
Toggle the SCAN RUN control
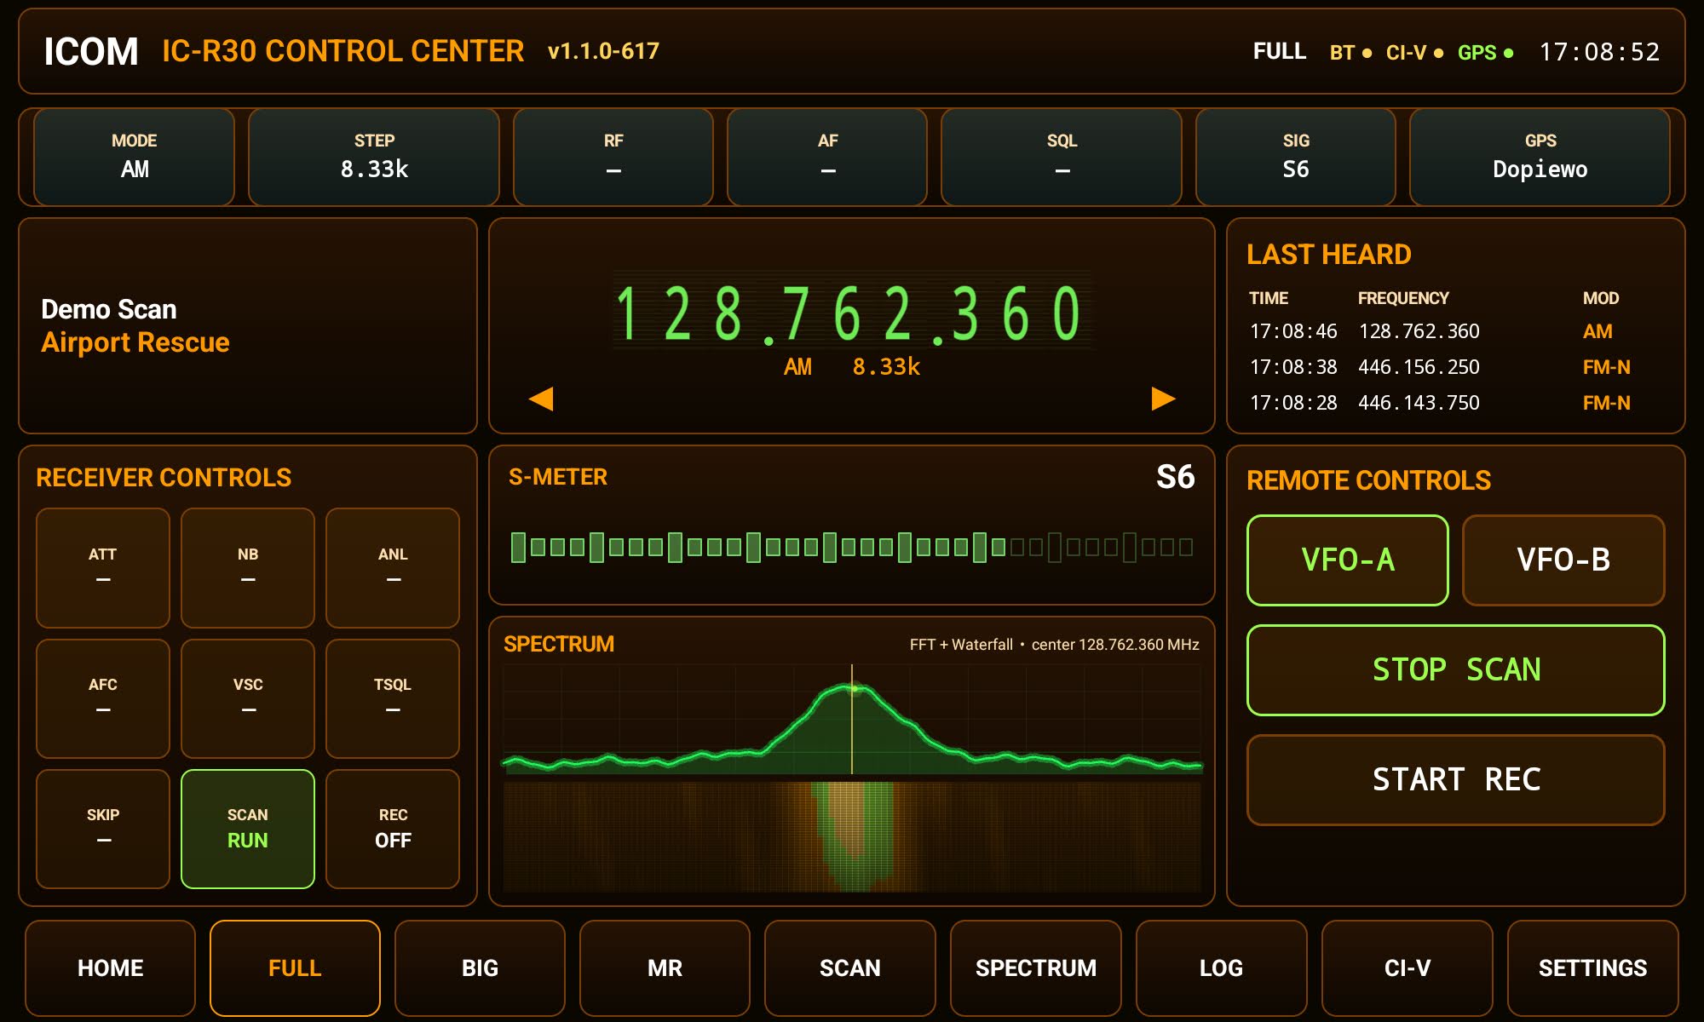coord(248,829)
